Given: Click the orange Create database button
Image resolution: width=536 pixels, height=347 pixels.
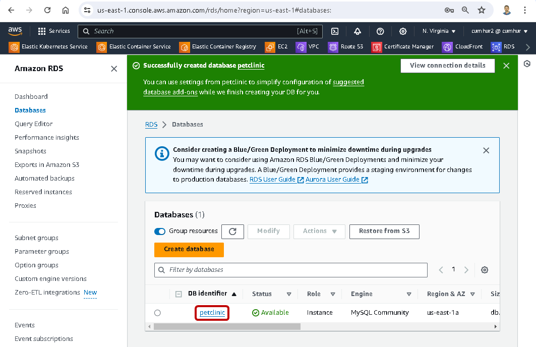Looking at the screenshot, I should [189, 249].
